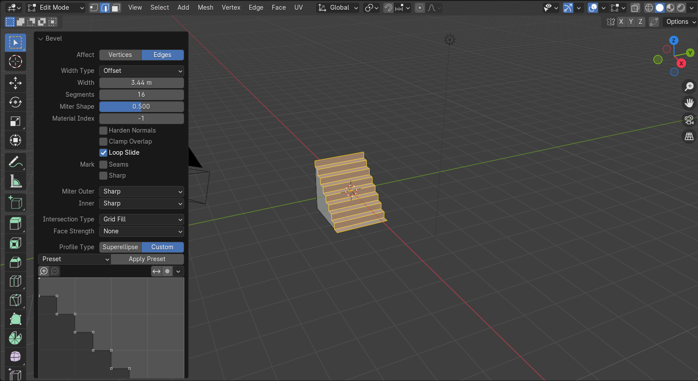This screenshot has height=381, width=698.
Task: Choose the Rotate tool
Action: (x=15, y=102)
